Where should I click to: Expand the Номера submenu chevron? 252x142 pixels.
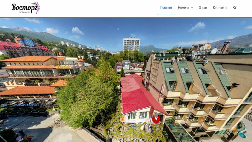[x=192, y=8]
